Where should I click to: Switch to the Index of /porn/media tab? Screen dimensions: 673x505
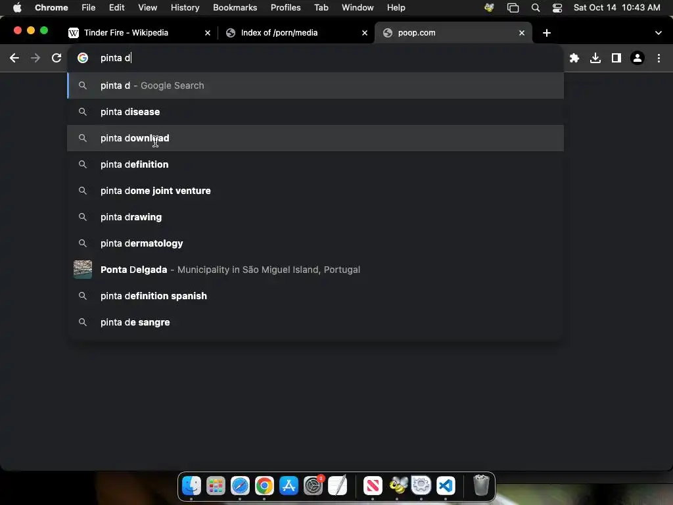[x=296, y=33]
